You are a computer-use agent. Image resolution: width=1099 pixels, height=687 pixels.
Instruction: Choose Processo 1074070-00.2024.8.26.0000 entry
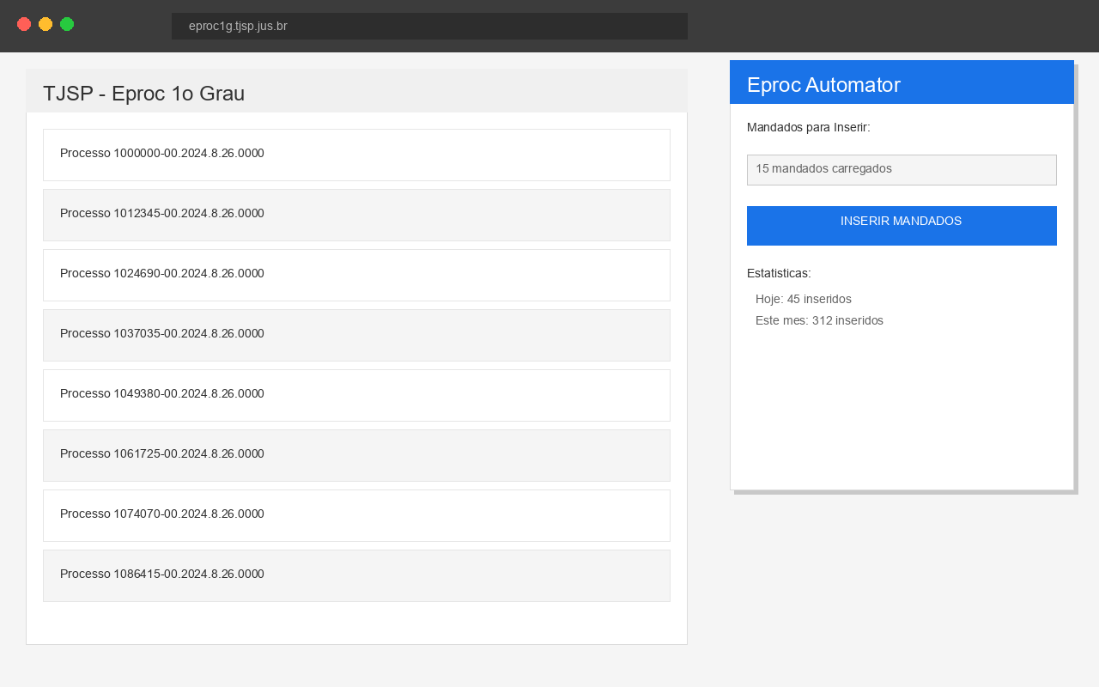[x=356, y=515]
